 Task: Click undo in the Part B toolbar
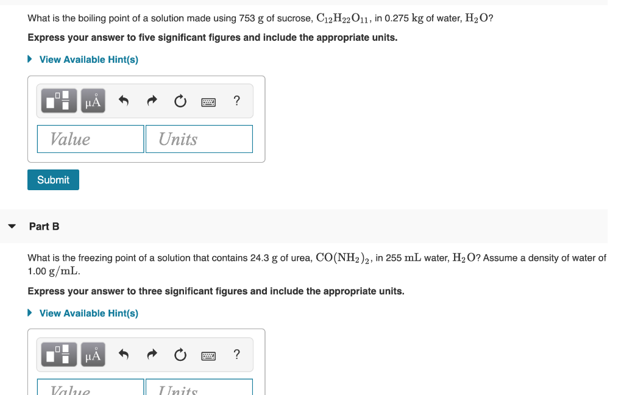coord(123,354)
